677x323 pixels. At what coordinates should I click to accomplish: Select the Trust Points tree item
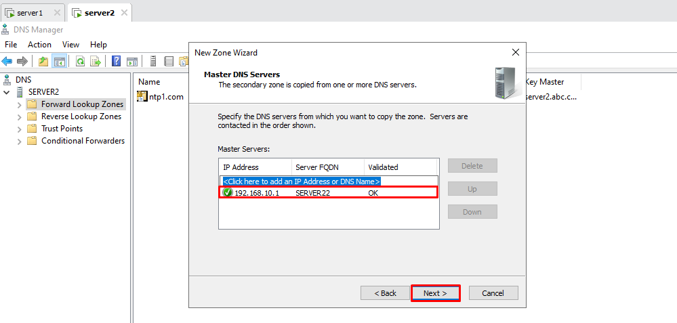tap(62, 129)
